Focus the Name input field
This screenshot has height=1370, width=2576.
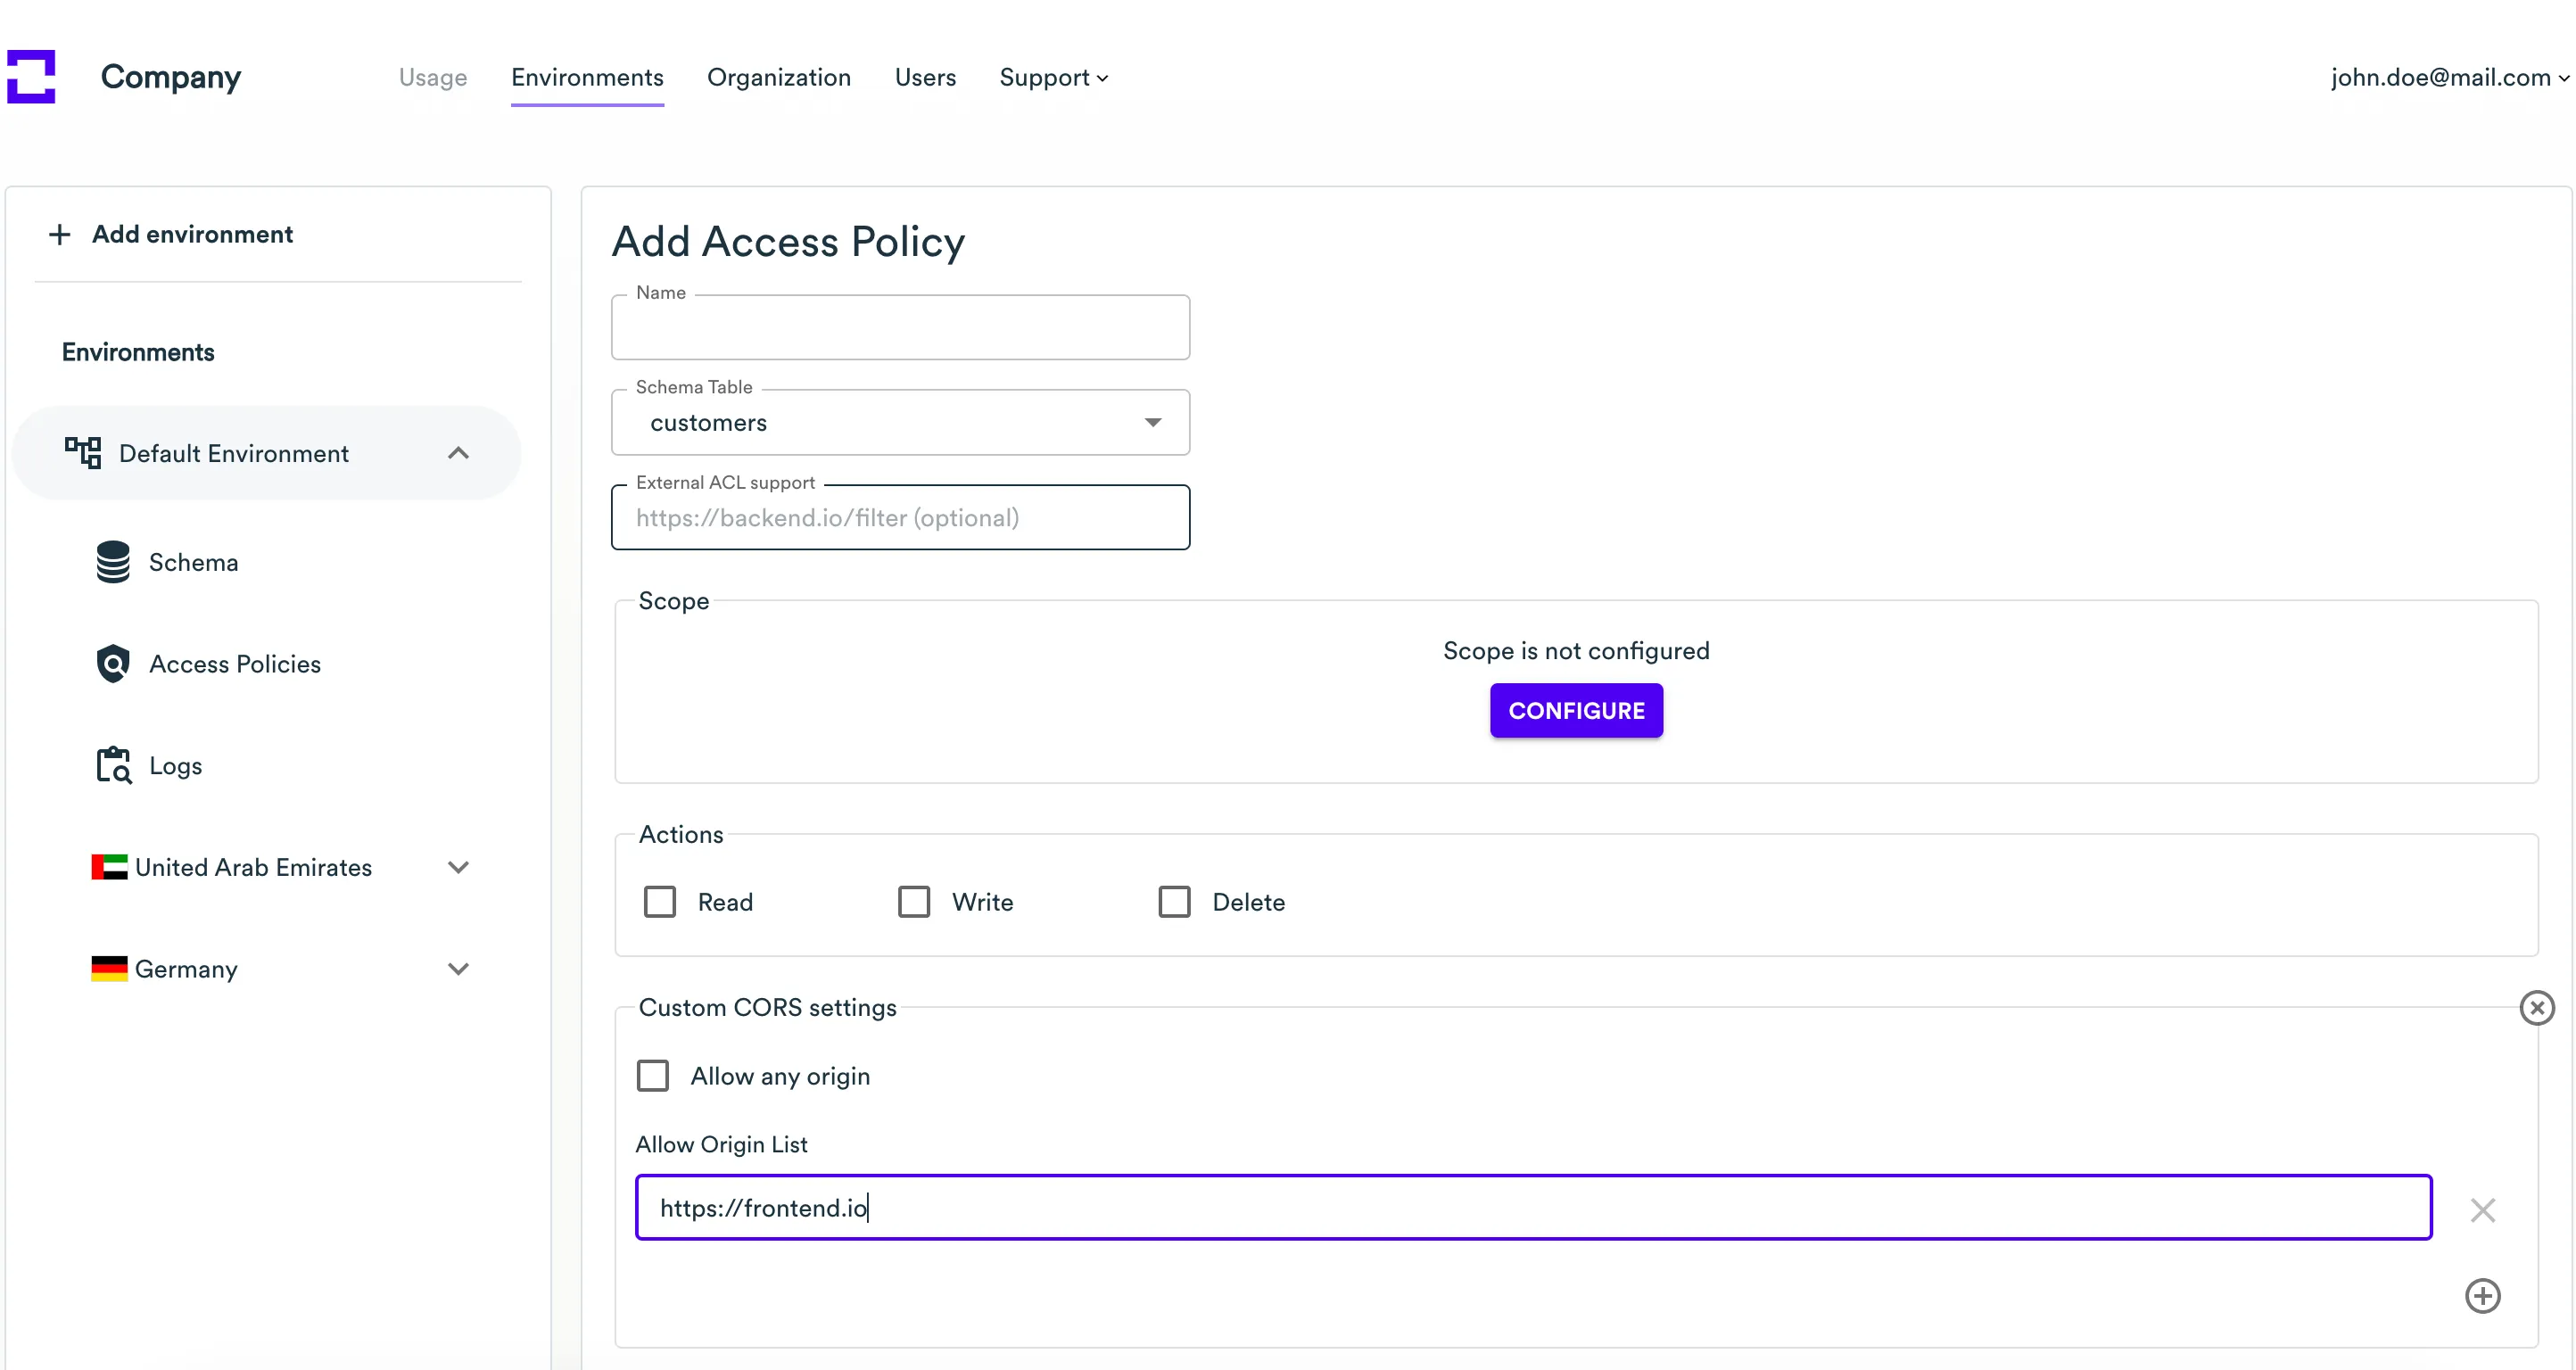900,329
